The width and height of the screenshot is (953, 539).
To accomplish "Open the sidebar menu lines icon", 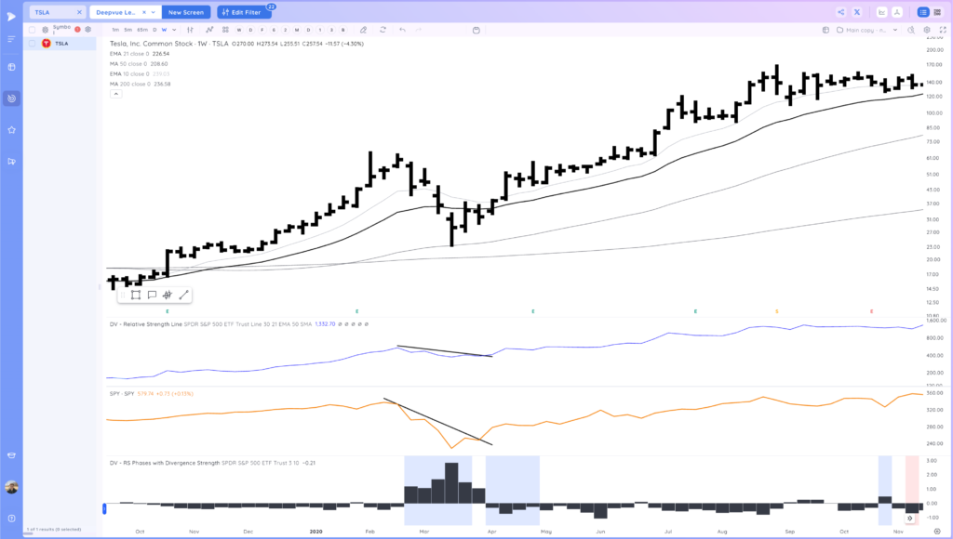I will (11, 39).
